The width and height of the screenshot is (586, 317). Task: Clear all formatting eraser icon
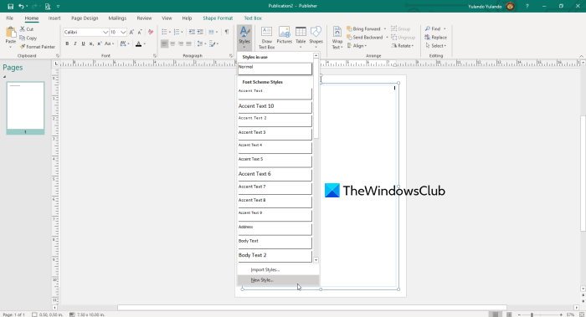pyautogui.click(x=151, y=33)
